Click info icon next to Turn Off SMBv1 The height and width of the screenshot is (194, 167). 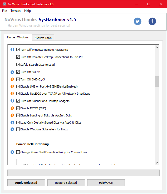[12, 72]
